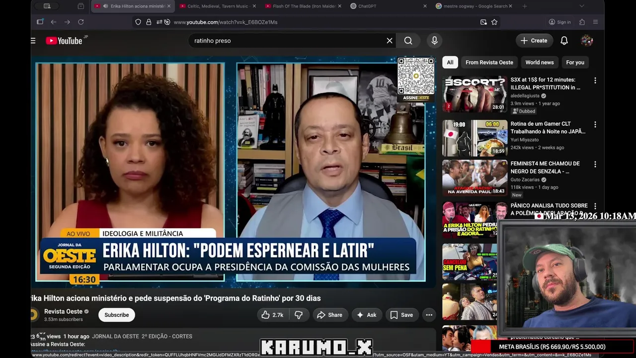Click Sign in in browser toolbar

560,22
